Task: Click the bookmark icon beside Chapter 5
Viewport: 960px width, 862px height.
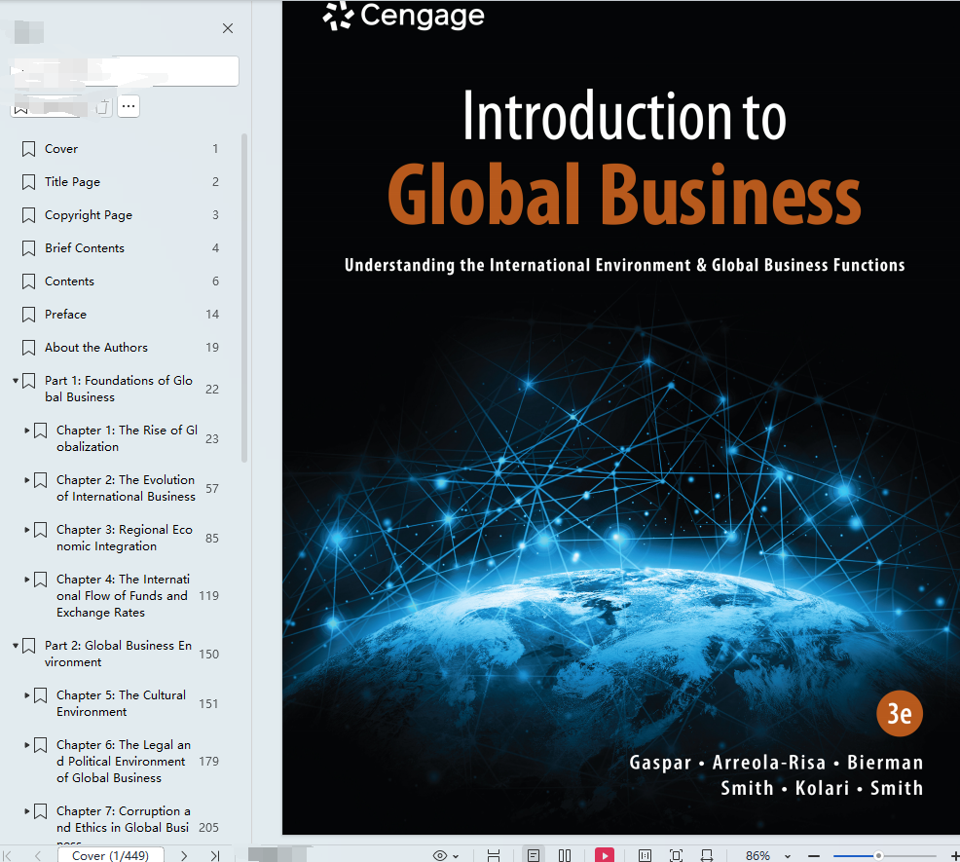Action: pos(41,695)
